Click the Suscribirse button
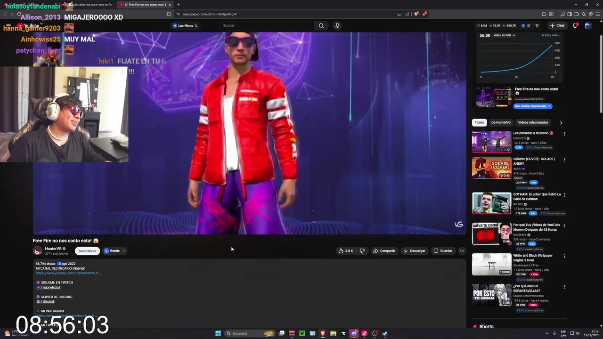The height and width of the screenshot is (339, 603). point(87,251)
